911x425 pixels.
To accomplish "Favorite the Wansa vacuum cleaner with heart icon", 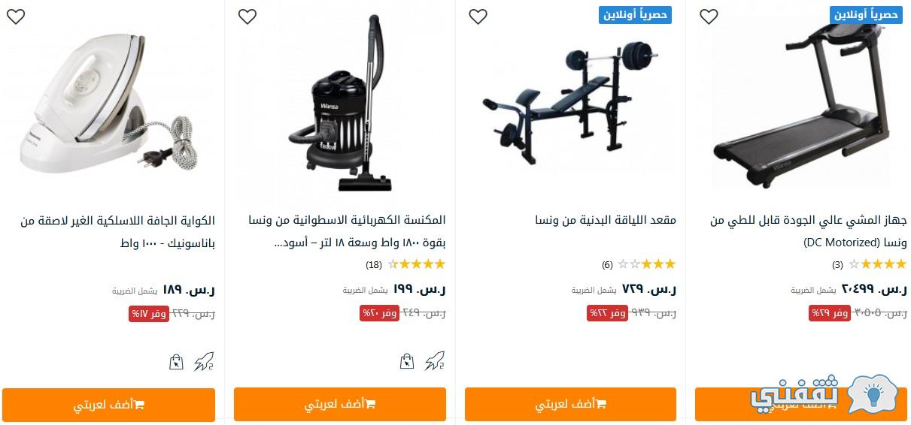I will click(247, 17).
